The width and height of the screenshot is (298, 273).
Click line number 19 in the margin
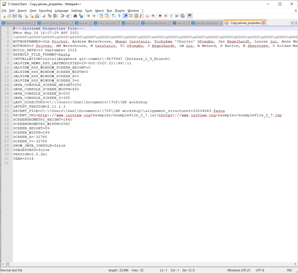tap(7, 106)
